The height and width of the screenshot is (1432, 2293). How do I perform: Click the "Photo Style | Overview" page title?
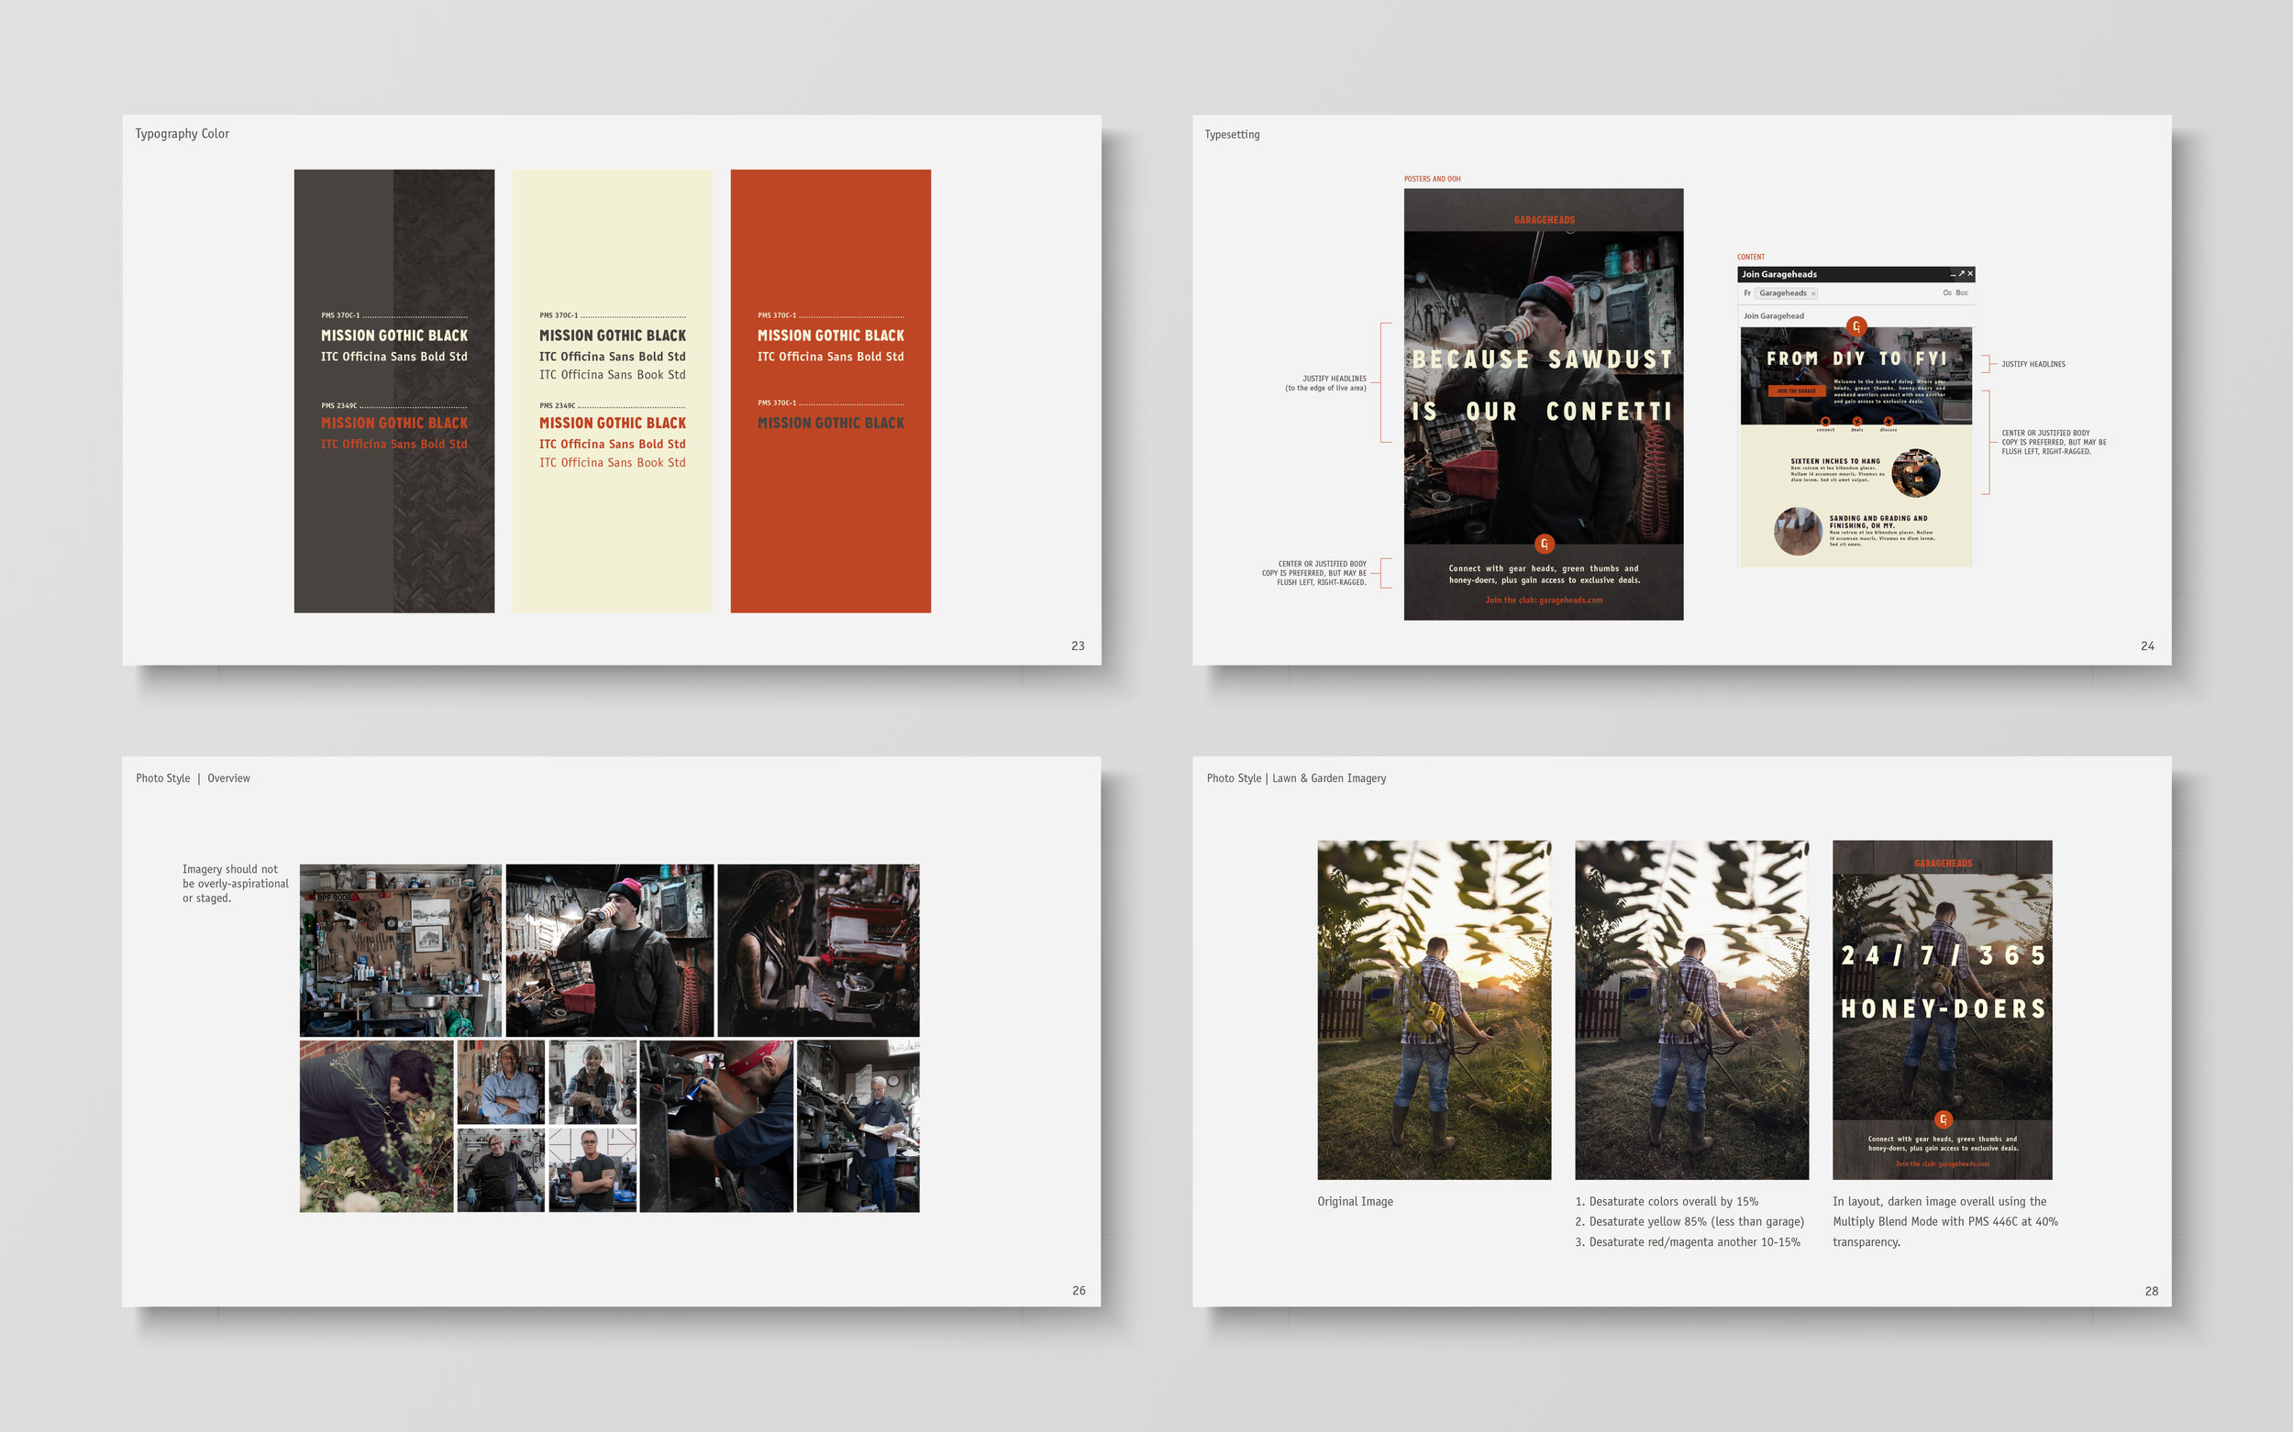tap(193, 777)
